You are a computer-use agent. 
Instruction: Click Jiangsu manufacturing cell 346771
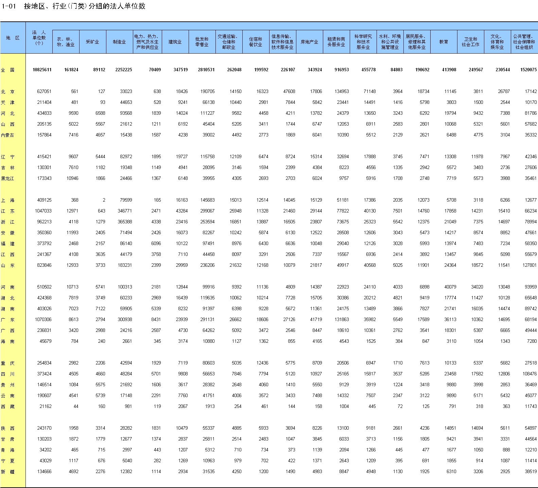tap(125, 211)
